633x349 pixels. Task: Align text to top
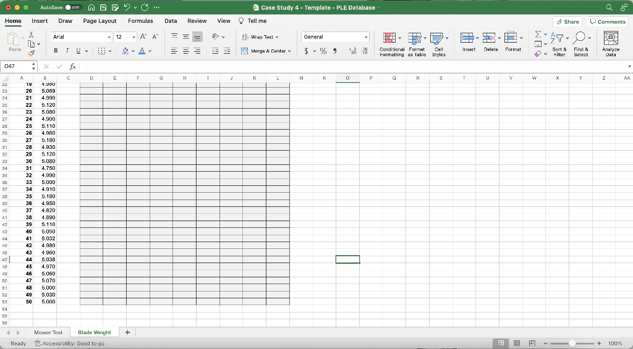click(x=174, y=36)
